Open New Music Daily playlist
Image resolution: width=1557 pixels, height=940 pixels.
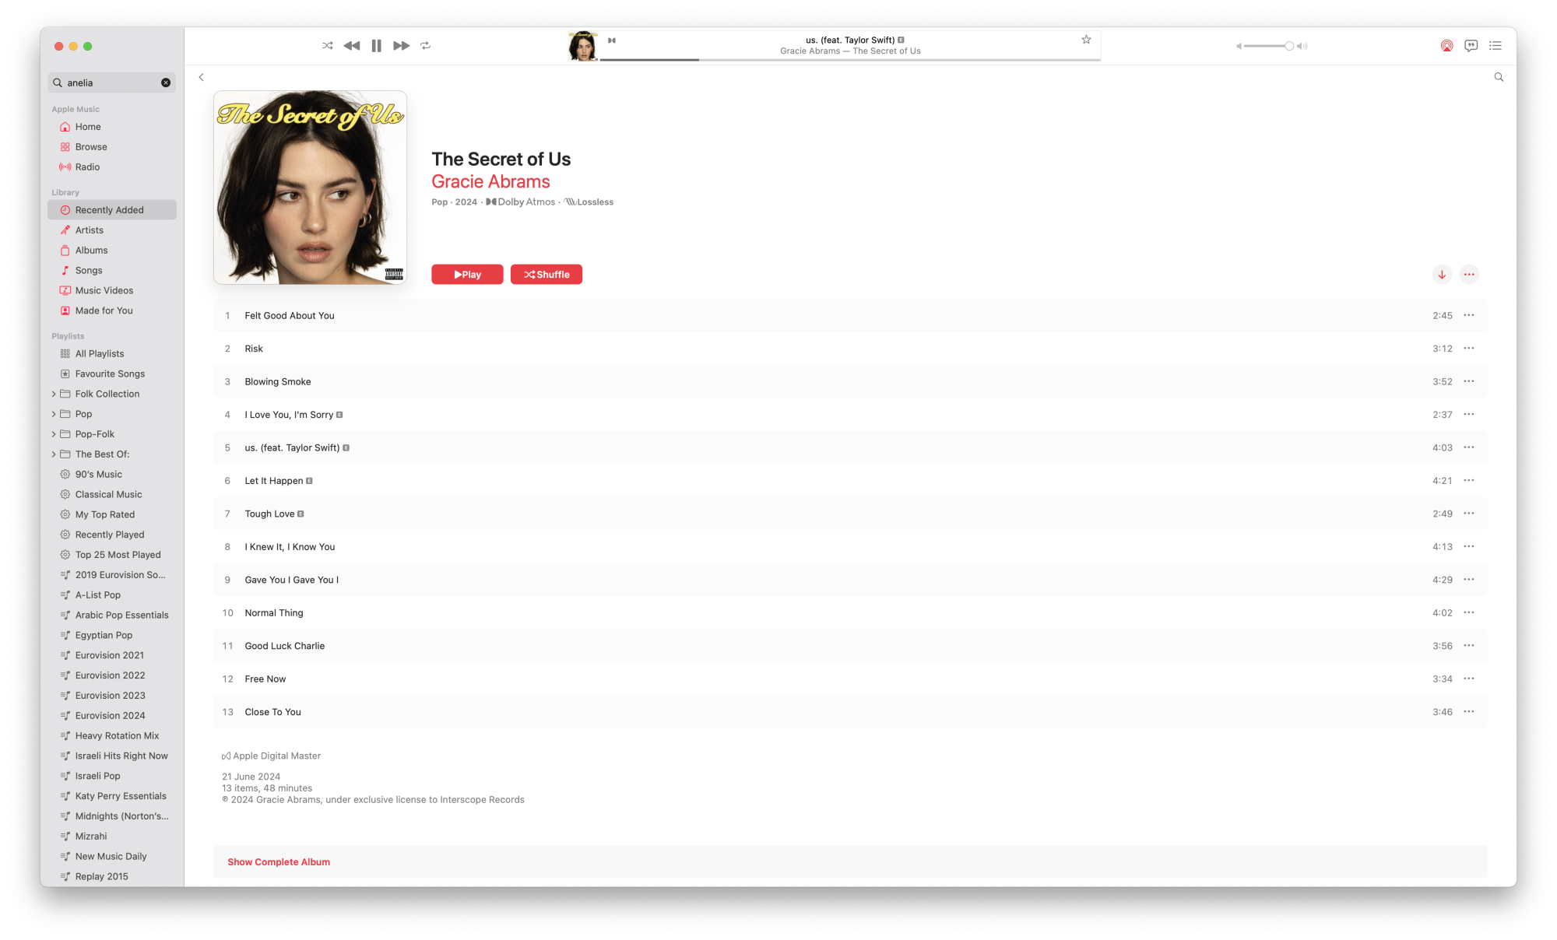click(112, 857)
